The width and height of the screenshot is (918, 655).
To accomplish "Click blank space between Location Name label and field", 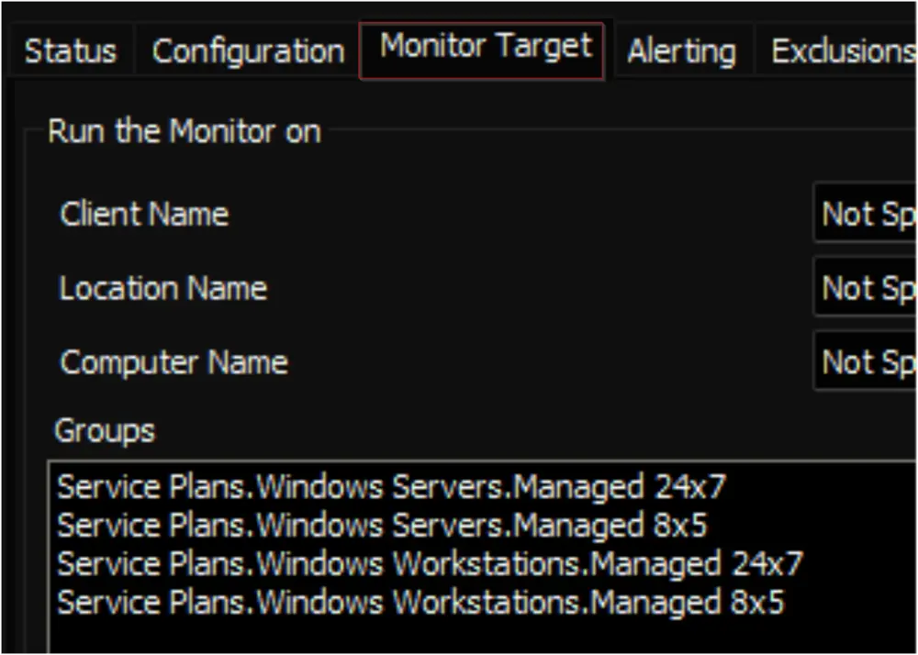I will pyautogui.click(x=539, y=288).
